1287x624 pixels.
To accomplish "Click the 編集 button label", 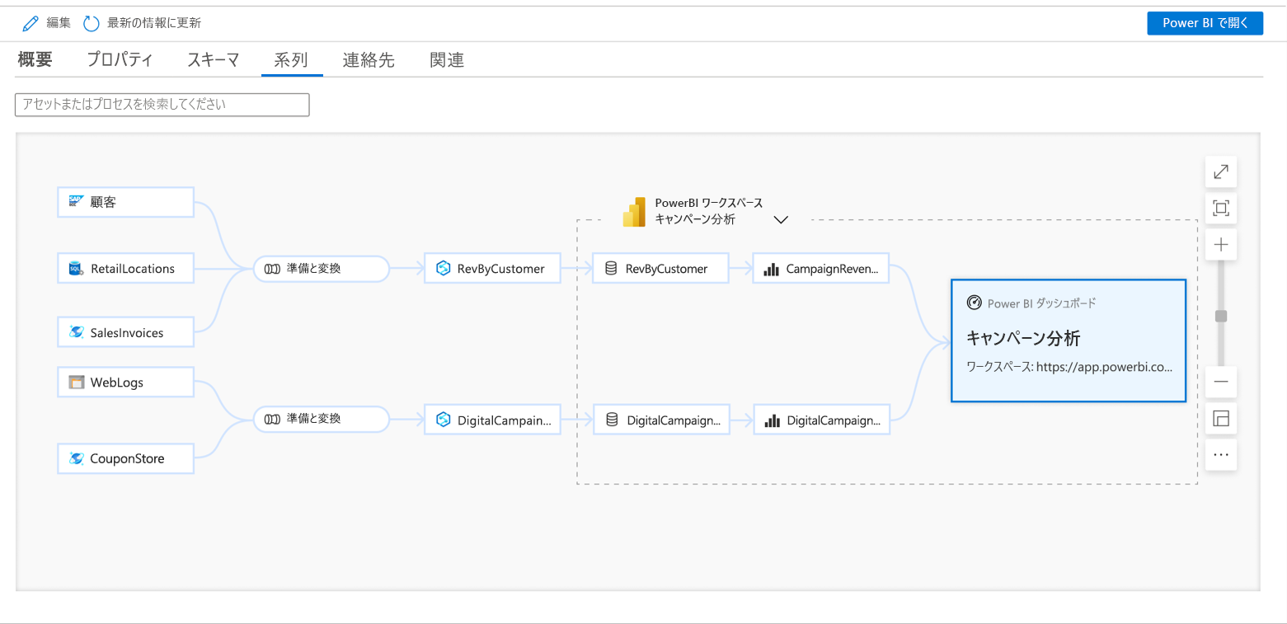I will tap(59, 23).
